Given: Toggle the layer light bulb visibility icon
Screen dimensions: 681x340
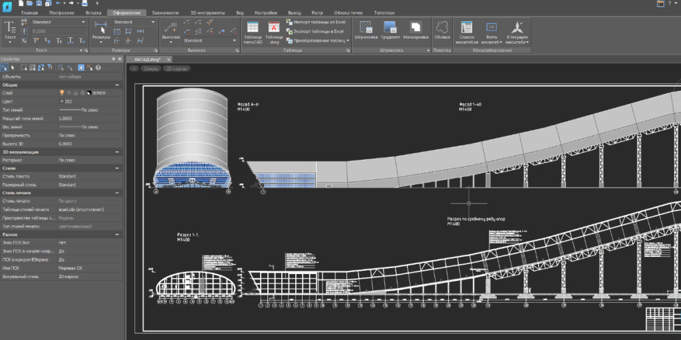Looking at the screenshot, I should tap(62, 93).
